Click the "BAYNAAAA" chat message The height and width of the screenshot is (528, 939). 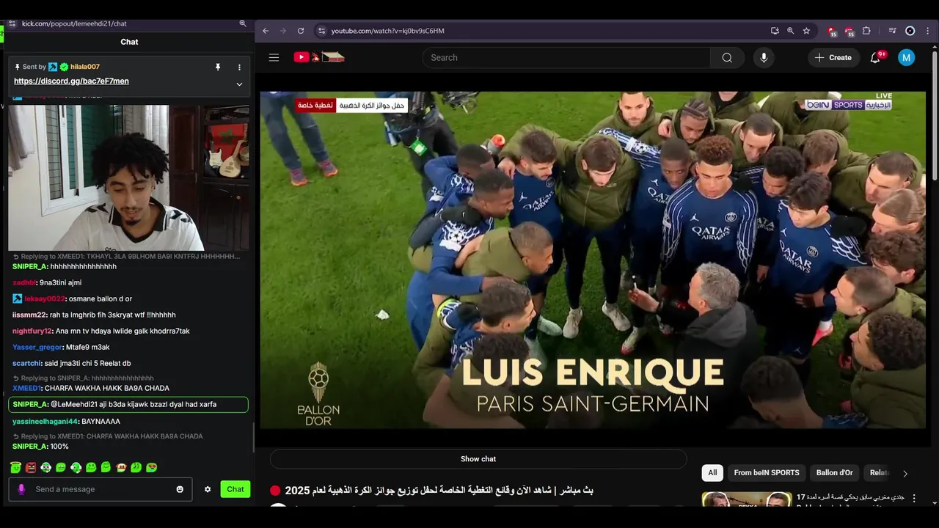[101, 422]
